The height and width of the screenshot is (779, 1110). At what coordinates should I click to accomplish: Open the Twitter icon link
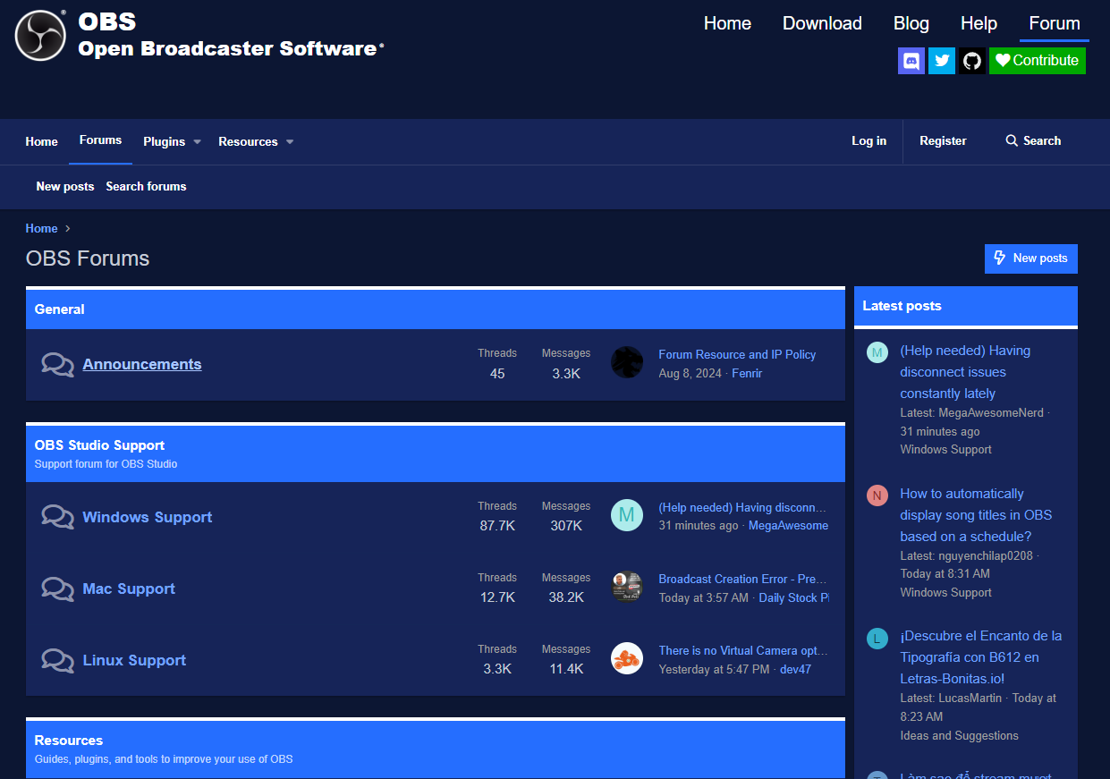942,61
